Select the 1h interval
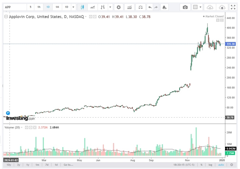The image size is (240, 169). [x=39, y=7]
